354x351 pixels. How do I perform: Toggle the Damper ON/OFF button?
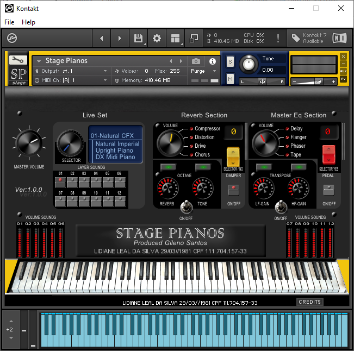(x=233, y=190)
